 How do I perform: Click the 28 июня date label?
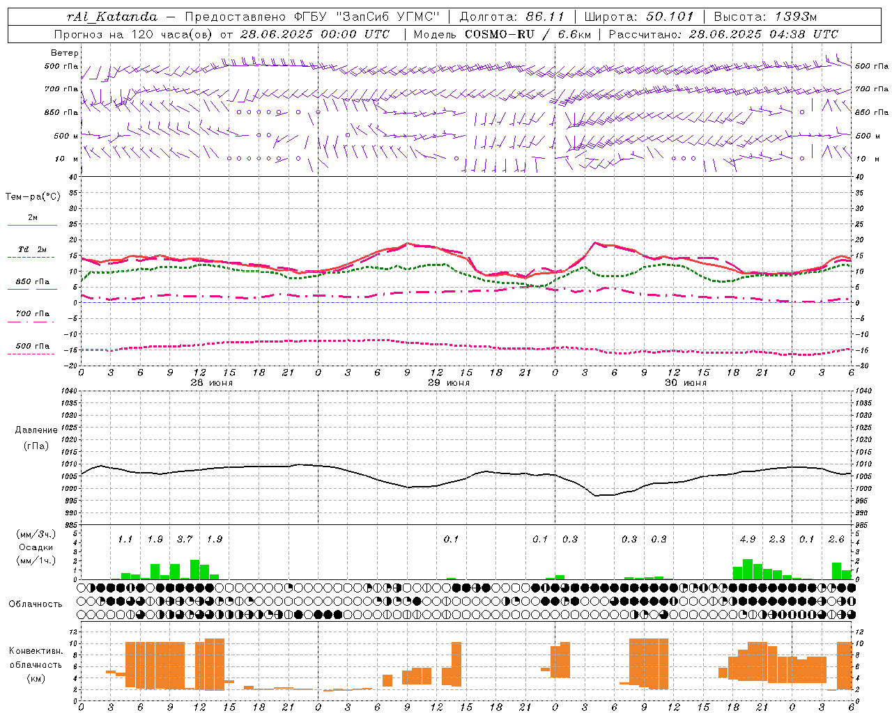click(212, 383)
